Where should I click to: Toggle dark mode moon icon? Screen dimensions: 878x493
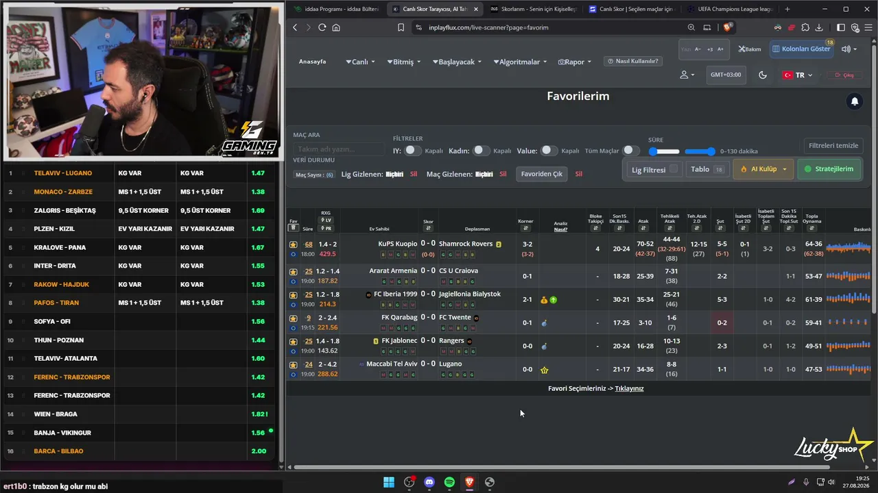[x=763, y=75]
